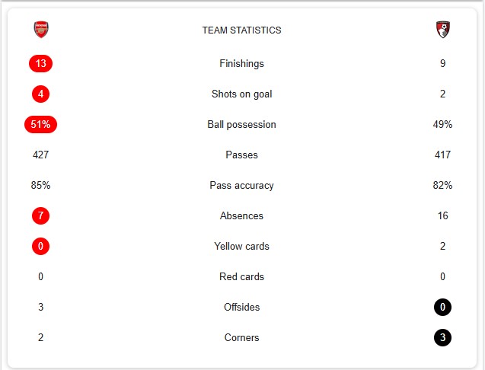This screenshot has height=370, width=485.
Task: Select the Shots on goal label
Action: pyautogui.click(x=241, y=94)
